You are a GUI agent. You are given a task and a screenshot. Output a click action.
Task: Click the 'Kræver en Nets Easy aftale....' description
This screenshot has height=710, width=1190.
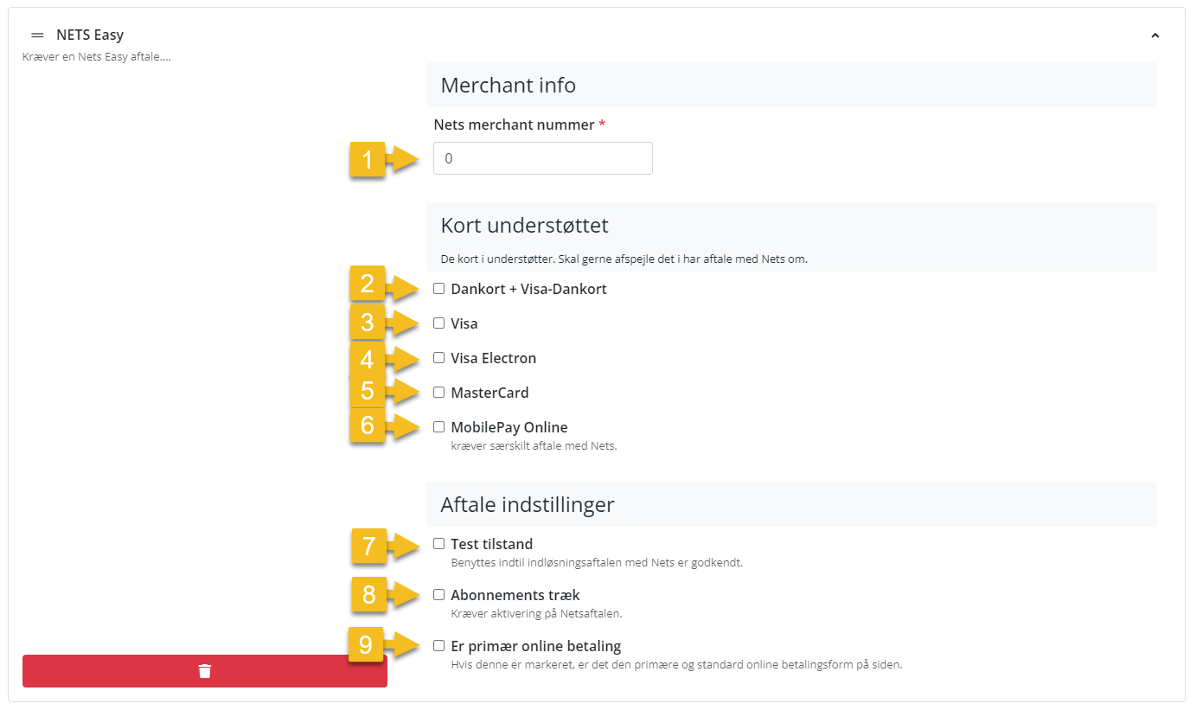[x=97, y=57]
